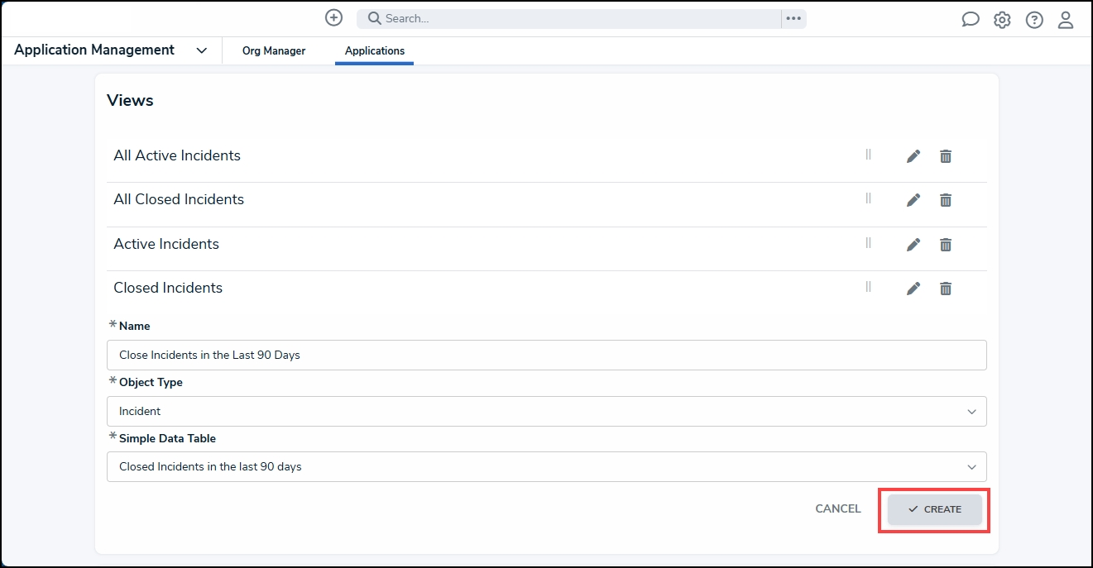
Task: Click the Name input field
Action: [x=546, y=355]
